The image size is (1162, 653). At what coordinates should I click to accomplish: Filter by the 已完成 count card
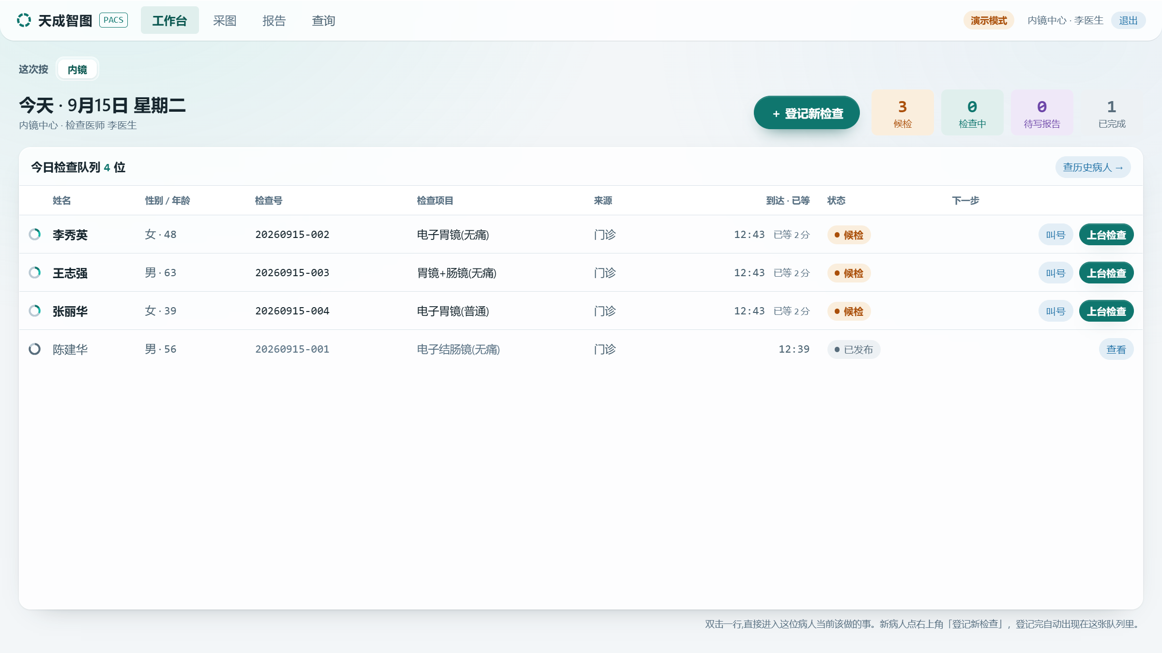click(x=1112, y=113)
